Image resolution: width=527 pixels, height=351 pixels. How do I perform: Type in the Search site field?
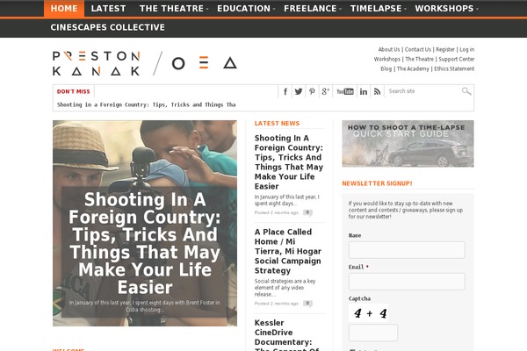pos(423,91)
